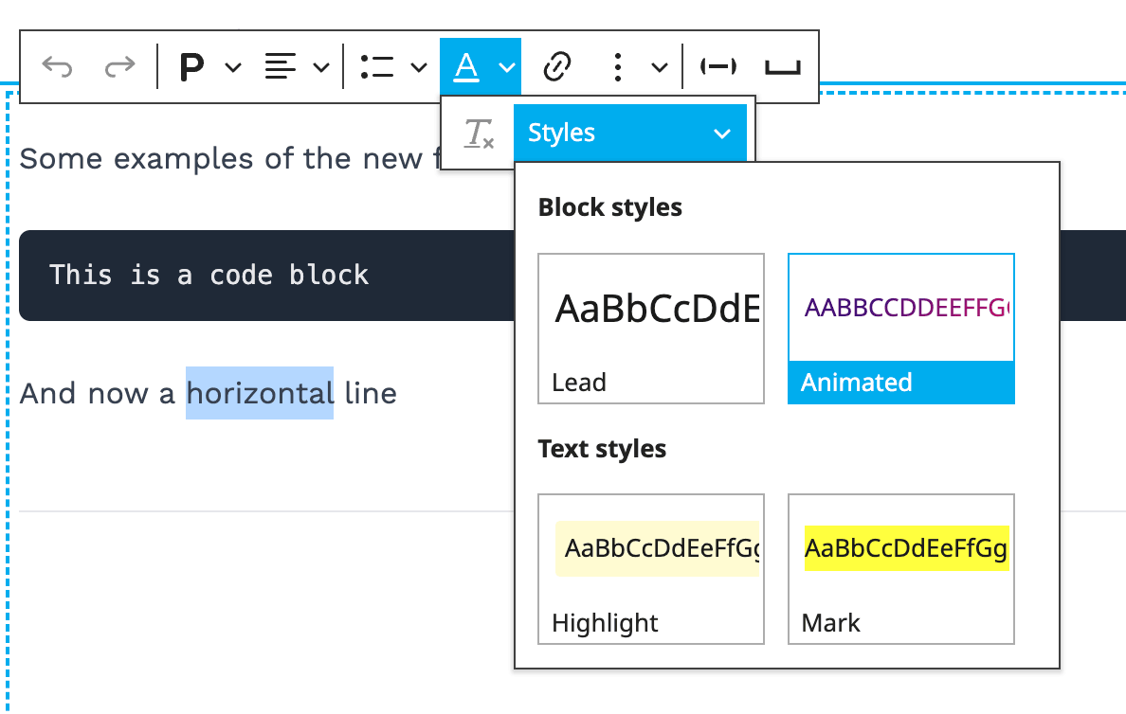Remove formatting with the Tx icon
Viewport: 1126px width, 714px height.
(479, 133)
